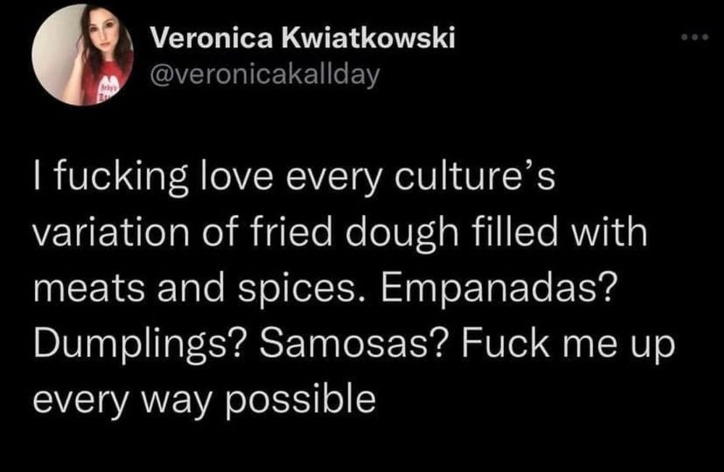This screenshot has width=724, height=472.
Task: Click the tweet body text
Action: pyautogui.click(x=354, y=288)
